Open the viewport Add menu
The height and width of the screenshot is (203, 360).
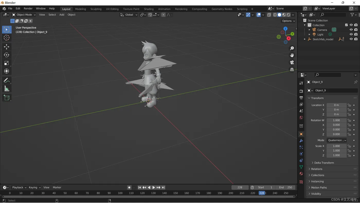62,15
